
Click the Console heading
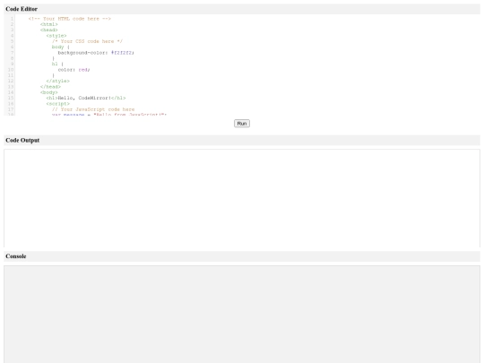click(16, 256)
